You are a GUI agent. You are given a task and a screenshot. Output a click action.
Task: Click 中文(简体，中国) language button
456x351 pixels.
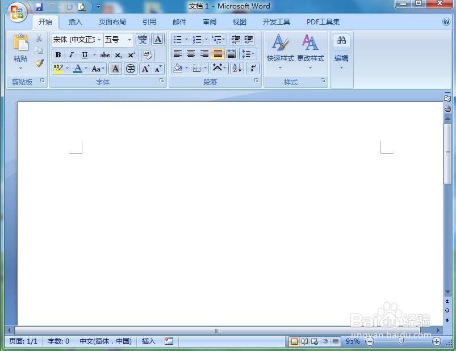[x=106, y=341]
